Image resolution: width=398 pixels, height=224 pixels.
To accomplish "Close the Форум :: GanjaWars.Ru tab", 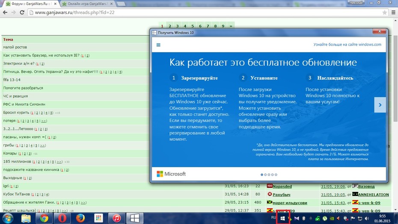I will [x=55, y=4].
